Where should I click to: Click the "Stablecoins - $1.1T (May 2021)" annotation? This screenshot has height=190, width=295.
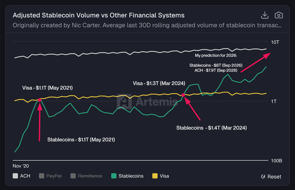coord(81,140)
